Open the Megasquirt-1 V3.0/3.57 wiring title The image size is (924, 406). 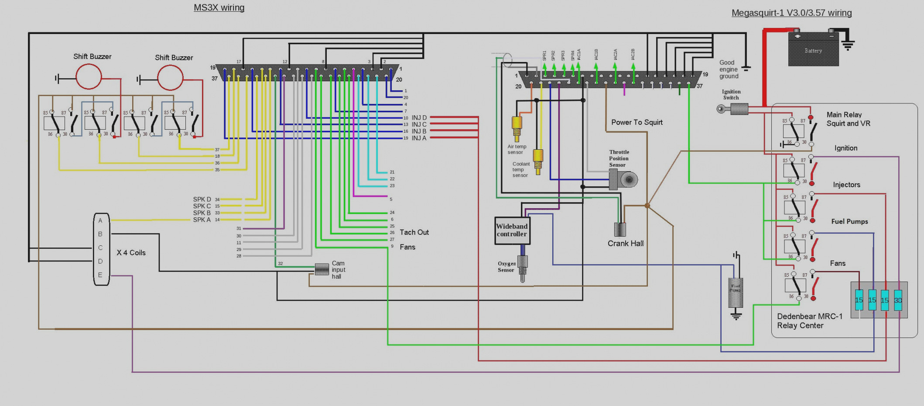pos(791,13)
